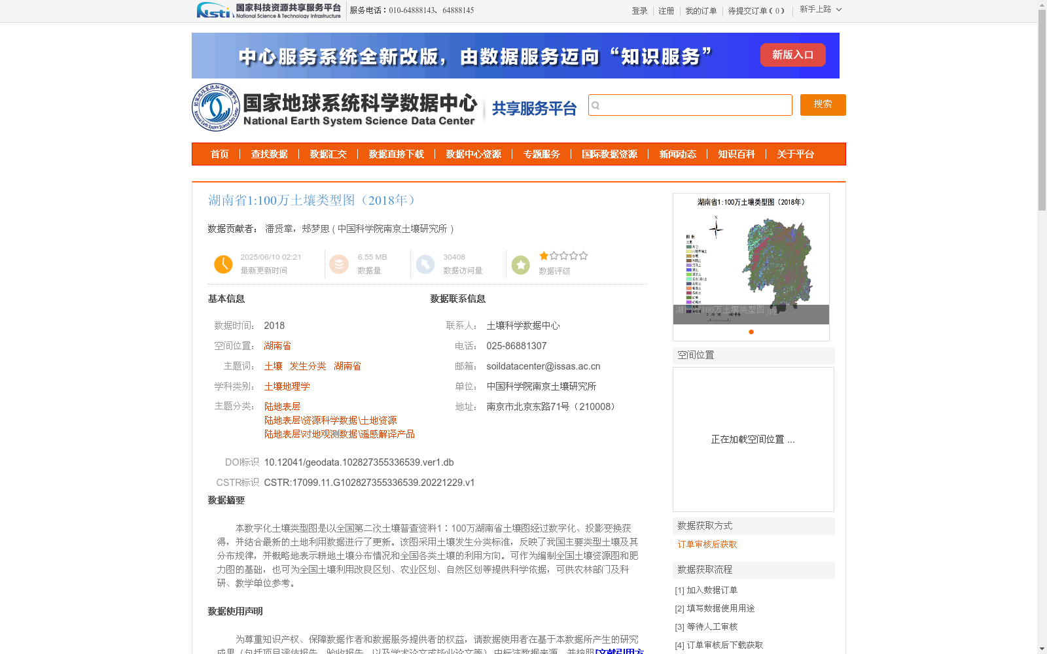Click the 土壤 keyword link
This screenshot has height=654, width=1047.
click(274, 366)
